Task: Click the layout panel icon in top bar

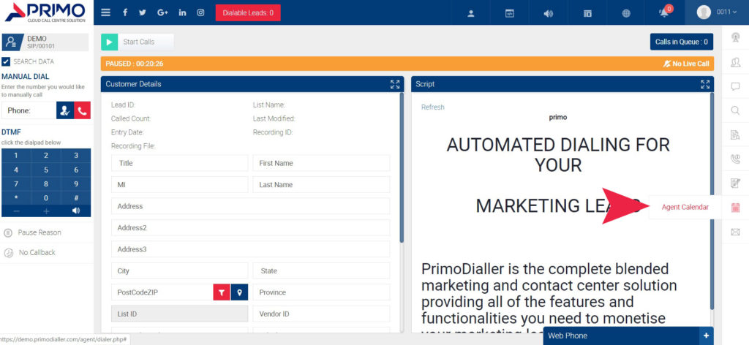Action: tap(587, 13)
